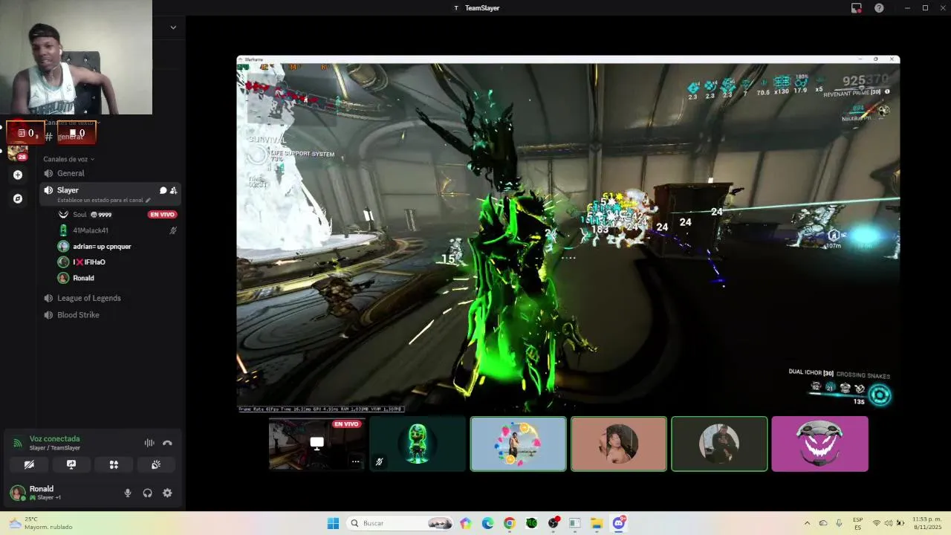The image size is (951, 535).
Task: Click the green voice connection signal icon
Action: (x=17, y=443)
